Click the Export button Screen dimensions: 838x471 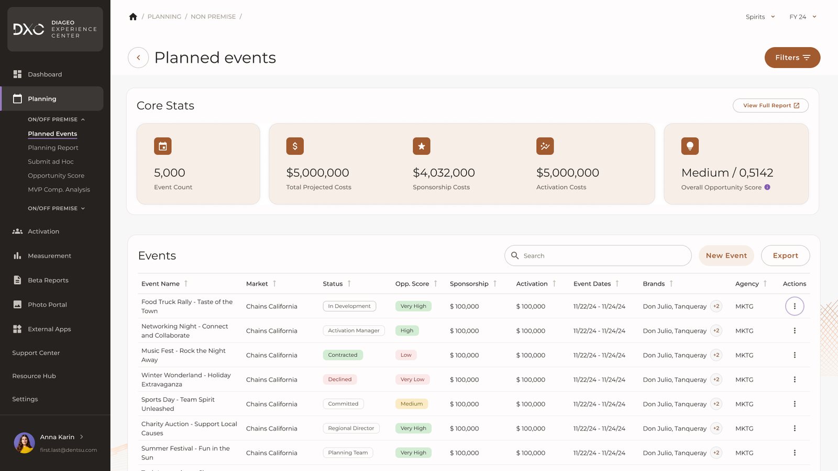click(786, 255)
